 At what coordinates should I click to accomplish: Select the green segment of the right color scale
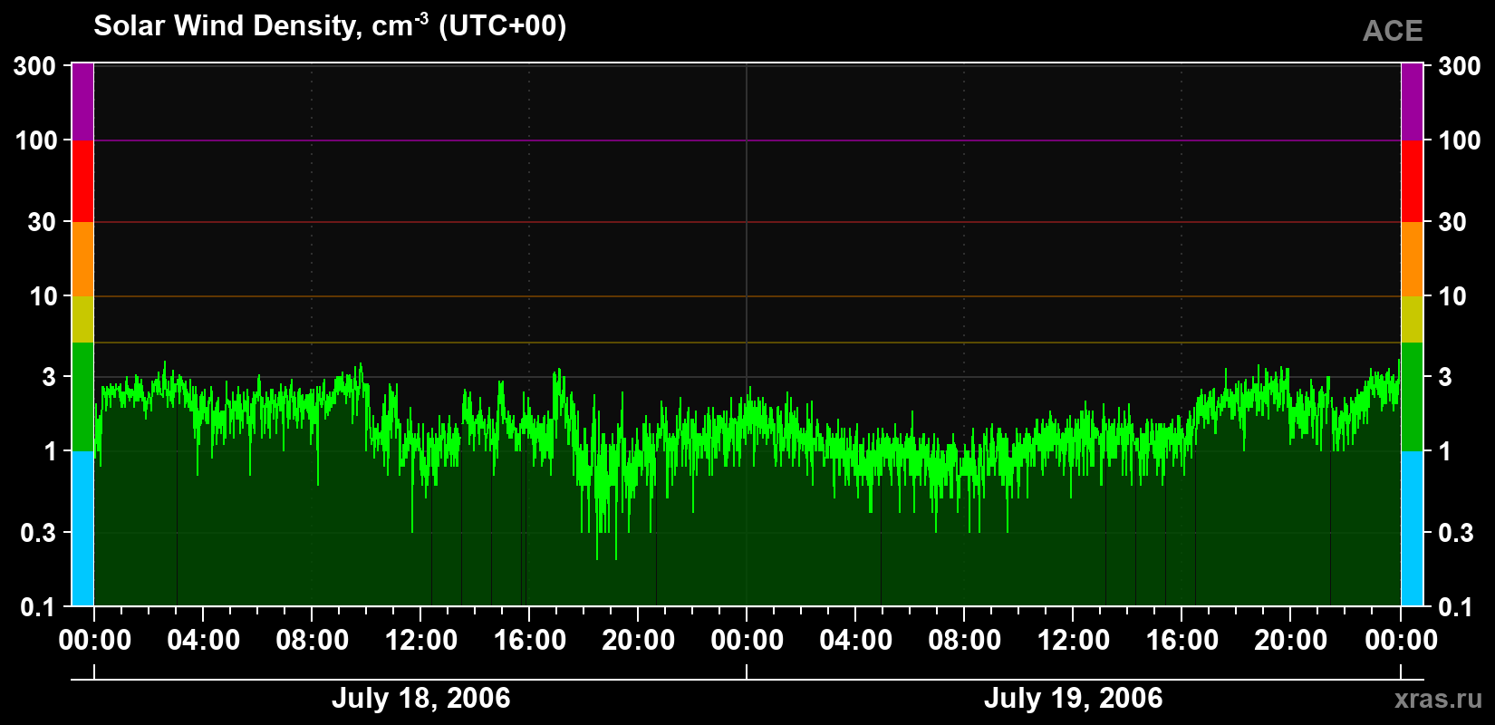tap(1412, 397)
